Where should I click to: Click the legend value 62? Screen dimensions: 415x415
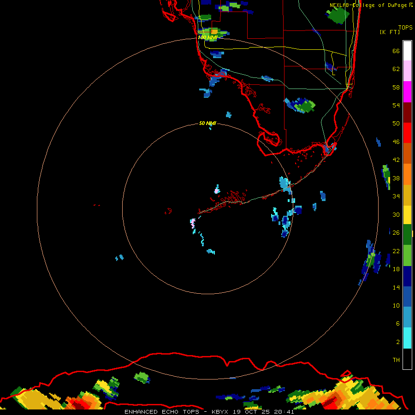396,69
